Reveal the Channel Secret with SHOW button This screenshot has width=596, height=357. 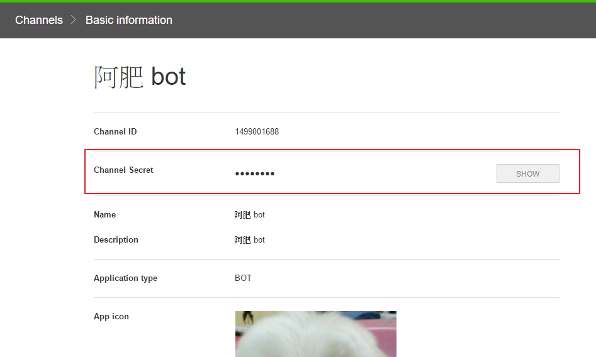coord(527,173)
